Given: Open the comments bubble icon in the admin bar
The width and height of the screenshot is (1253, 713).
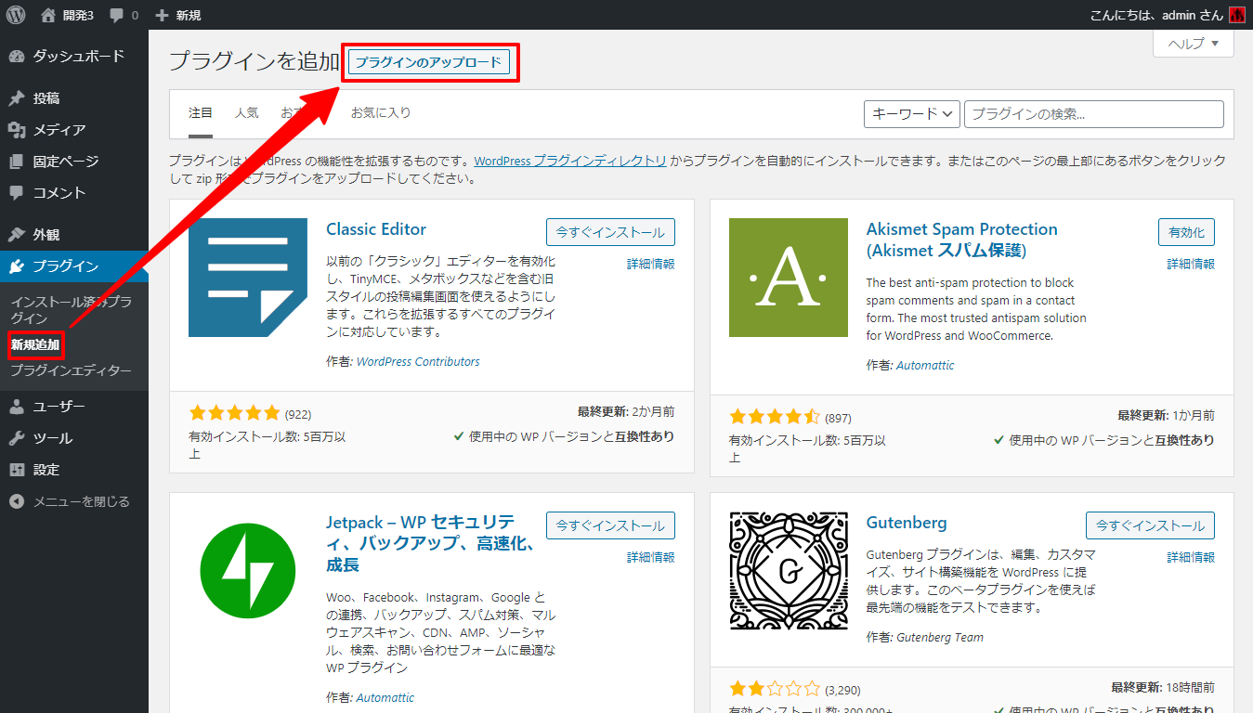Looking at the screenshot, I should [x=118, y=16].
